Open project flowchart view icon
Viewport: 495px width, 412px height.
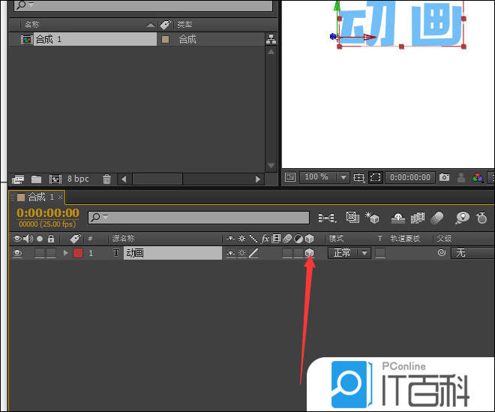[x=271, y=39]
